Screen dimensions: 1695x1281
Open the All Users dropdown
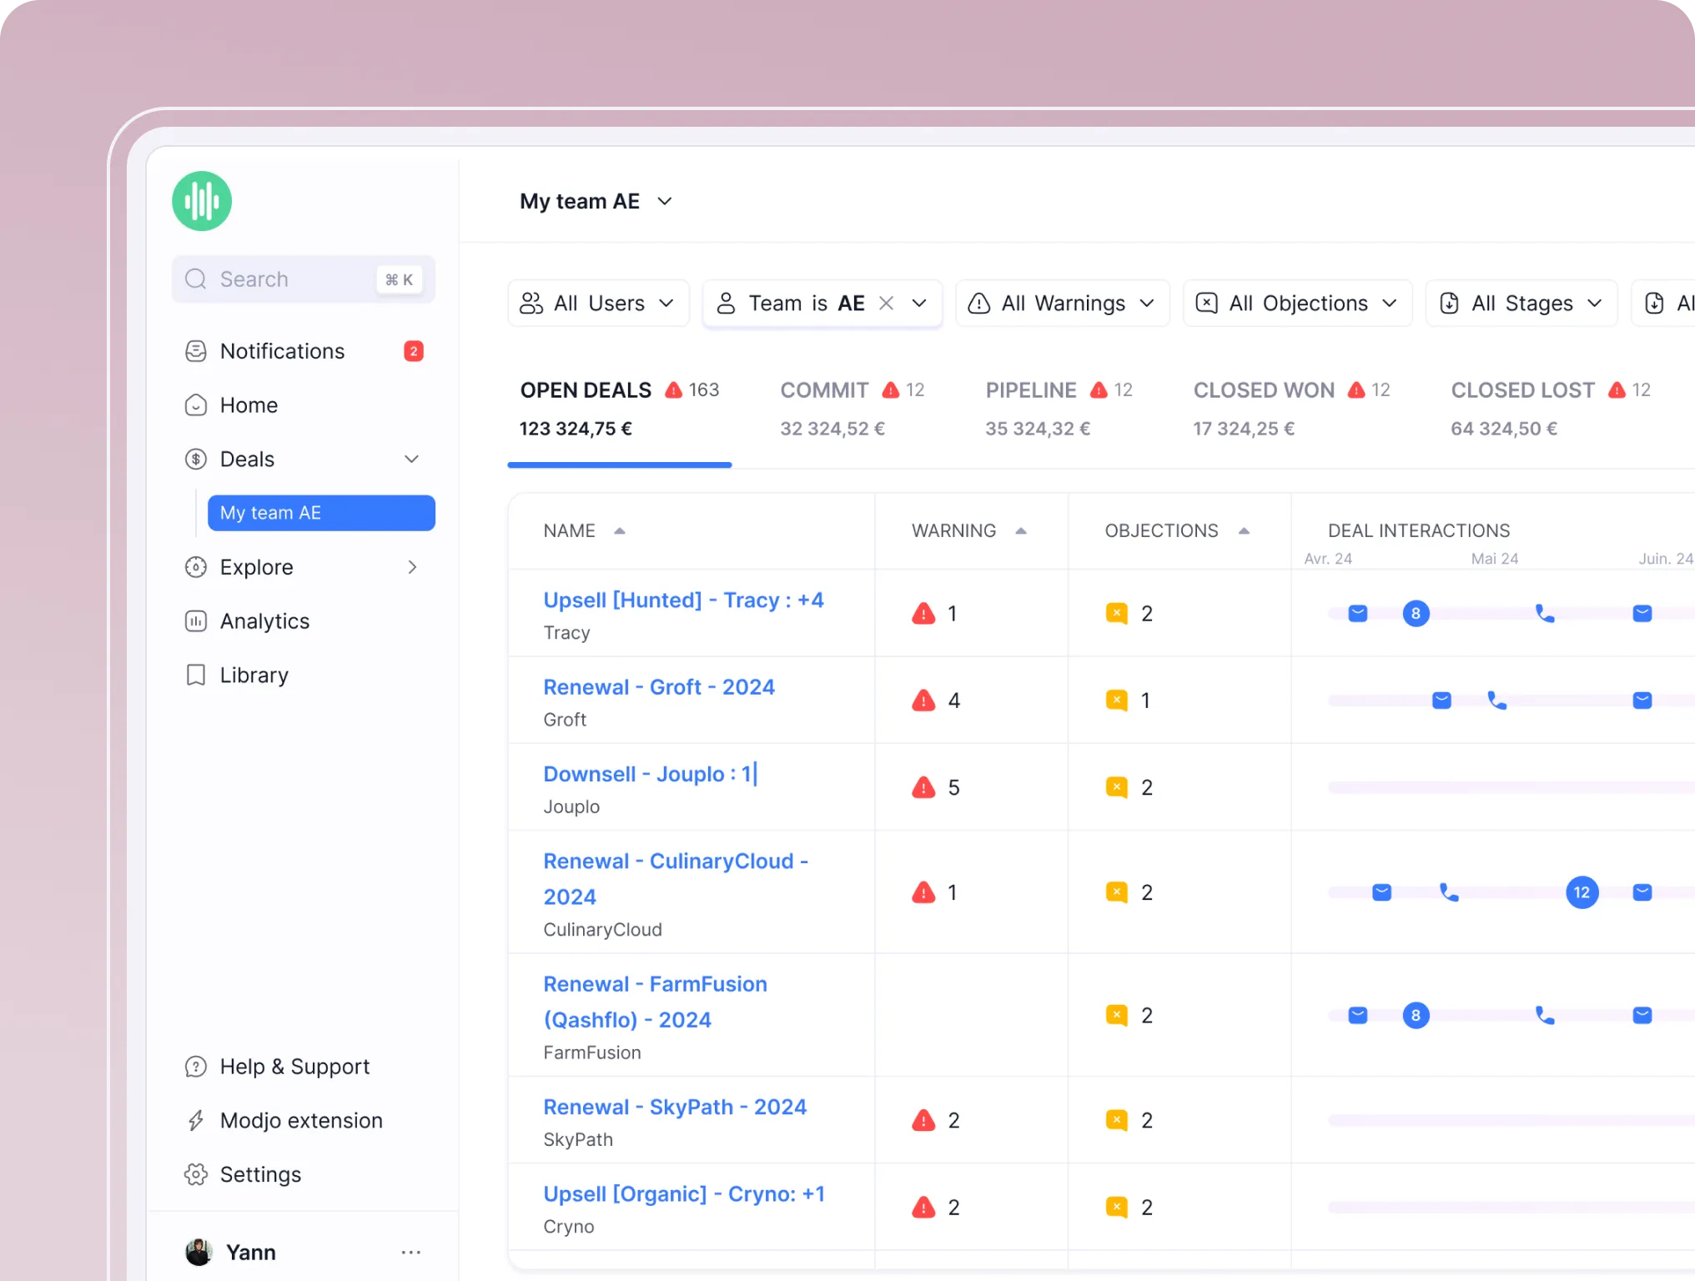coord(598,304)
